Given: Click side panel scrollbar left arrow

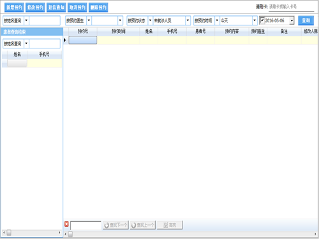Looking at the screenshot, I should click(x=4, y=233).
